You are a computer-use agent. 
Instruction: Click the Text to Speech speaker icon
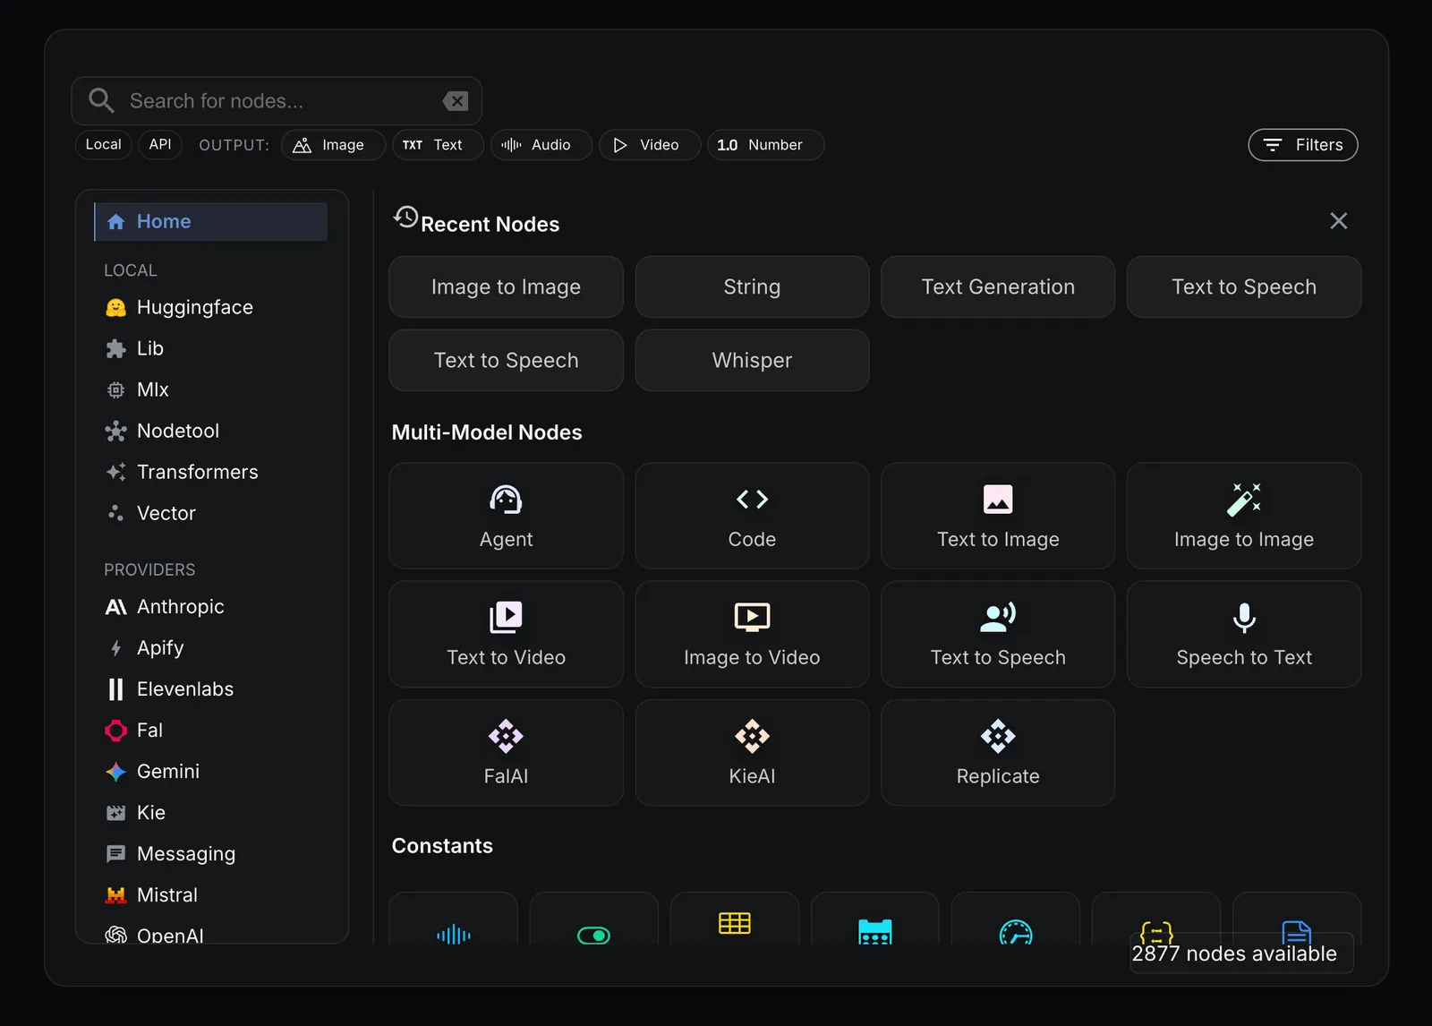(x=998, y=617)
